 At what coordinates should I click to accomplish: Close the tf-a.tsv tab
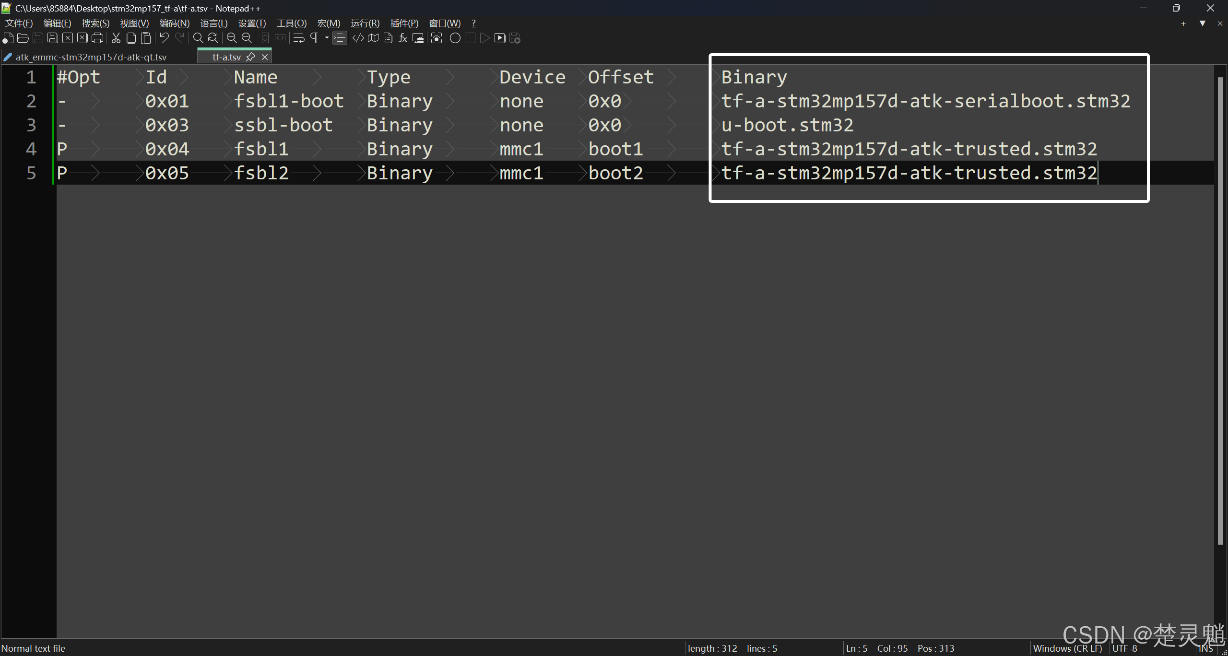pos(265,57)
